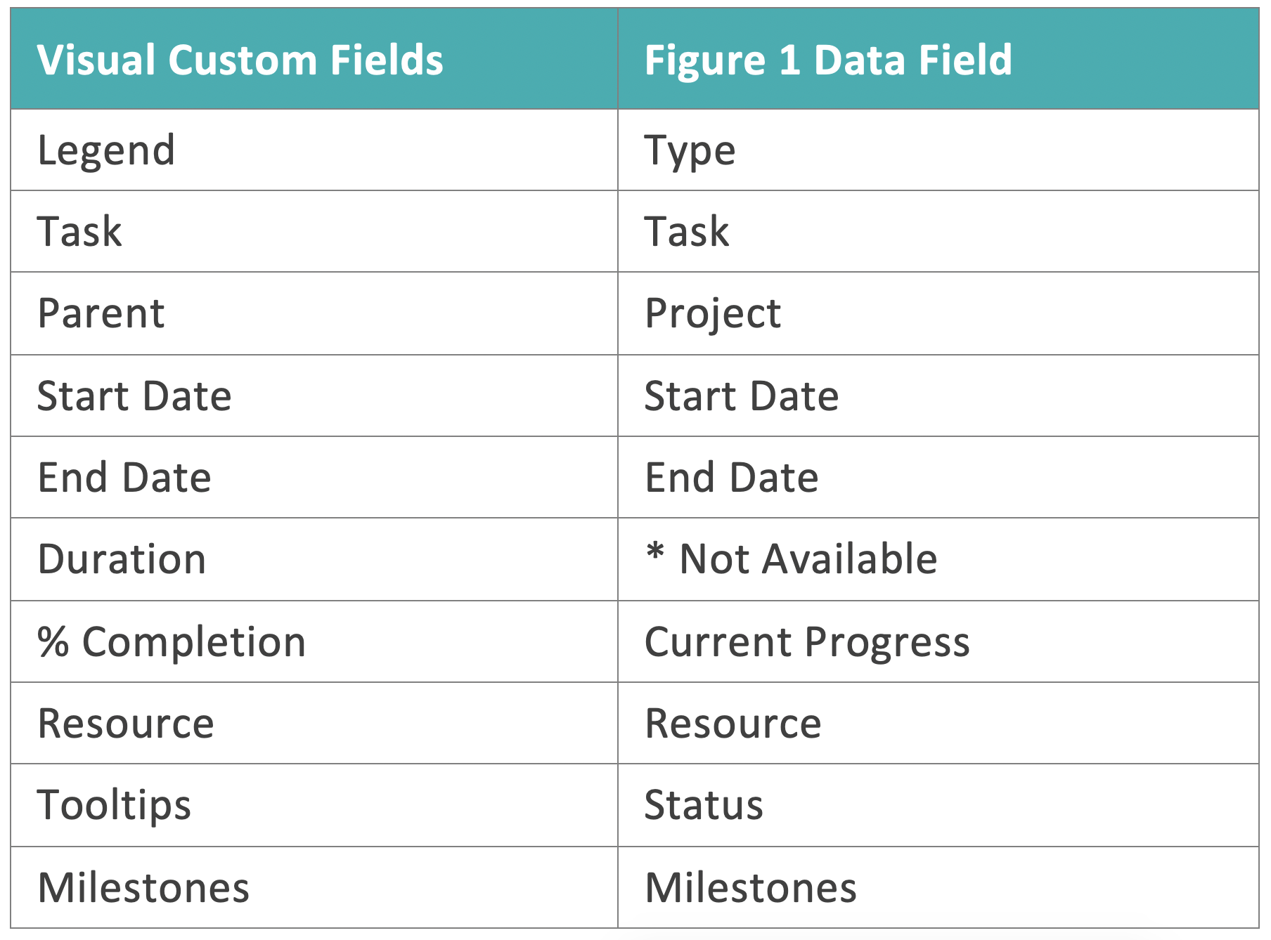Viewport: 1271px width, 940px height.
Task: Click the "* Not Available" cell
Action: coord(791,559)
